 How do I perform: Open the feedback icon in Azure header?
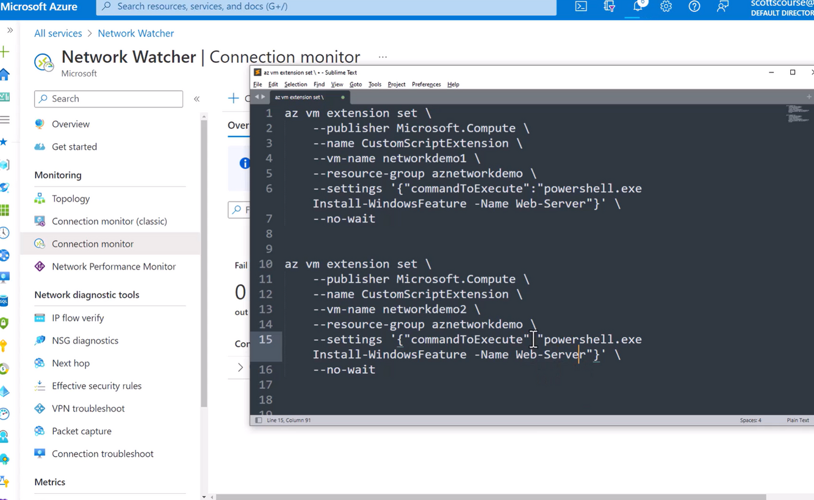(722, 7)
